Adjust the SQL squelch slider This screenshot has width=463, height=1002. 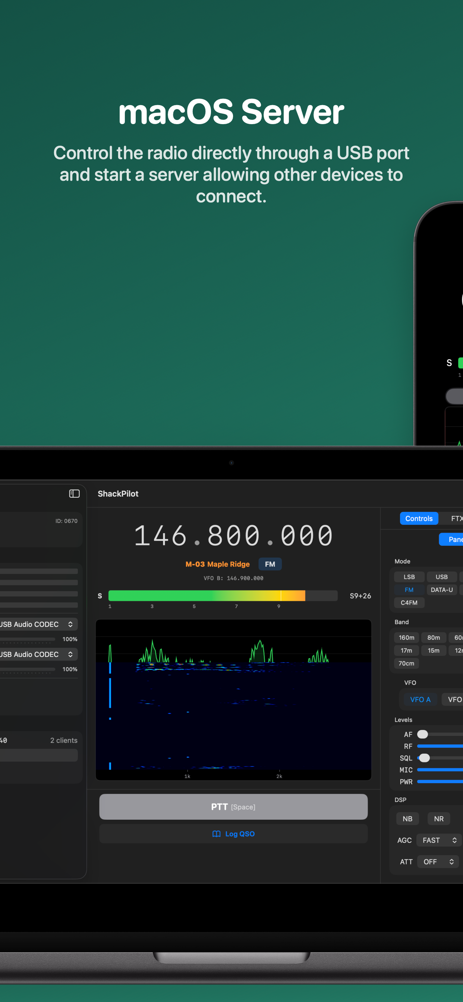point(440,758)
